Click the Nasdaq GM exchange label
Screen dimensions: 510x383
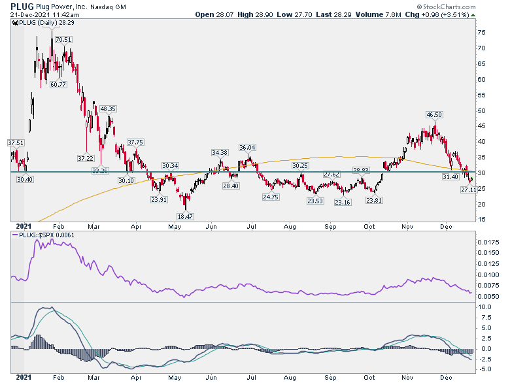click(x=108, y=7)
